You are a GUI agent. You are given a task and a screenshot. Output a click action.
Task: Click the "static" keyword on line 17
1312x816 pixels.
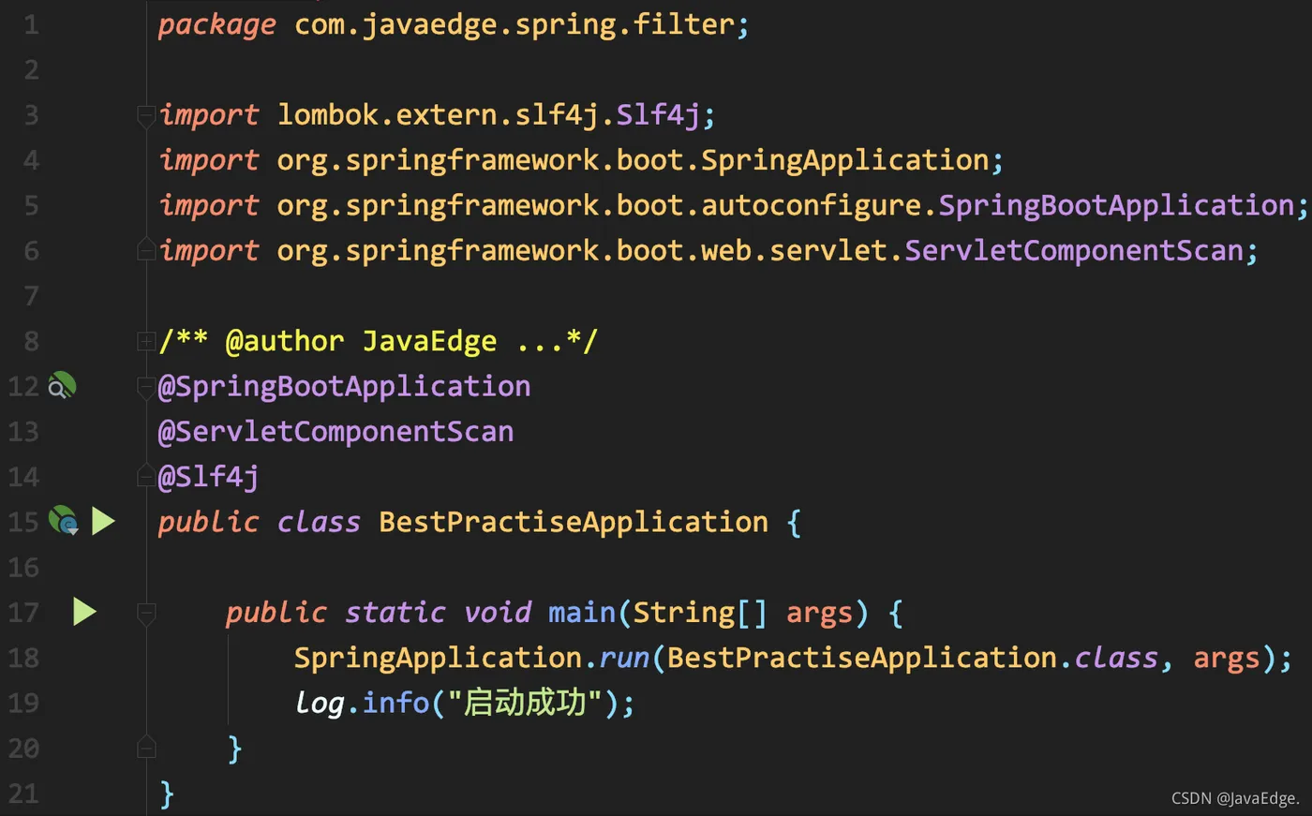(395, 613)
